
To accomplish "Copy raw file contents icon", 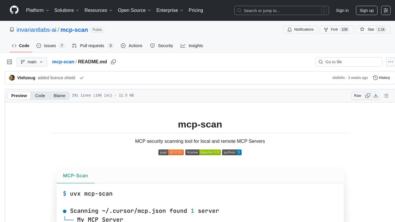I will tap(368, 96).
